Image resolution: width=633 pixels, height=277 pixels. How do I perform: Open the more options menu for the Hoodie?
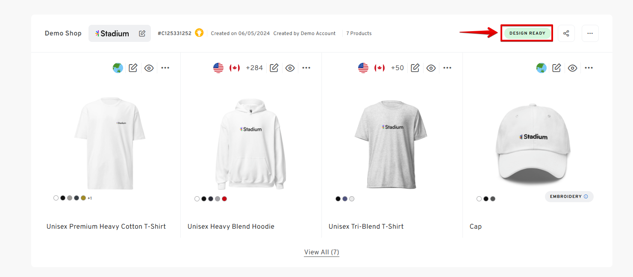pos(306,68)
